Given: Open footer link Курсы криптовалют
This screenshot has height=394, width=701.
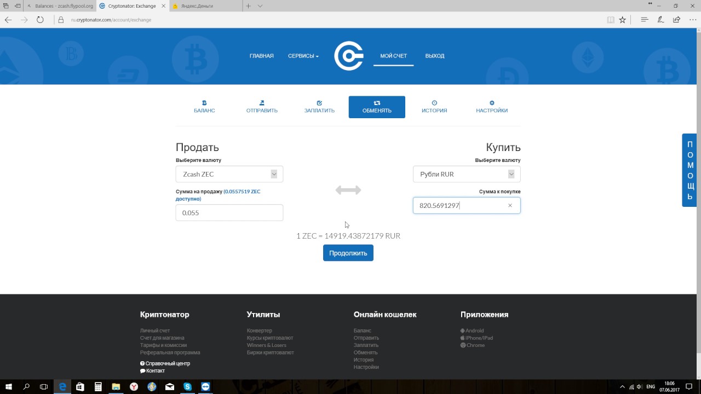Looking at the screenshot, I should point(270,338).
